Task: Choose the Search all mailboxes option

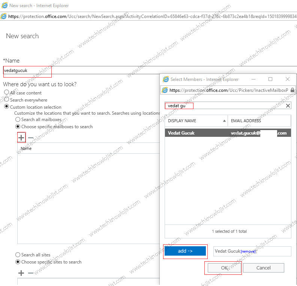Action: point(18,120)
